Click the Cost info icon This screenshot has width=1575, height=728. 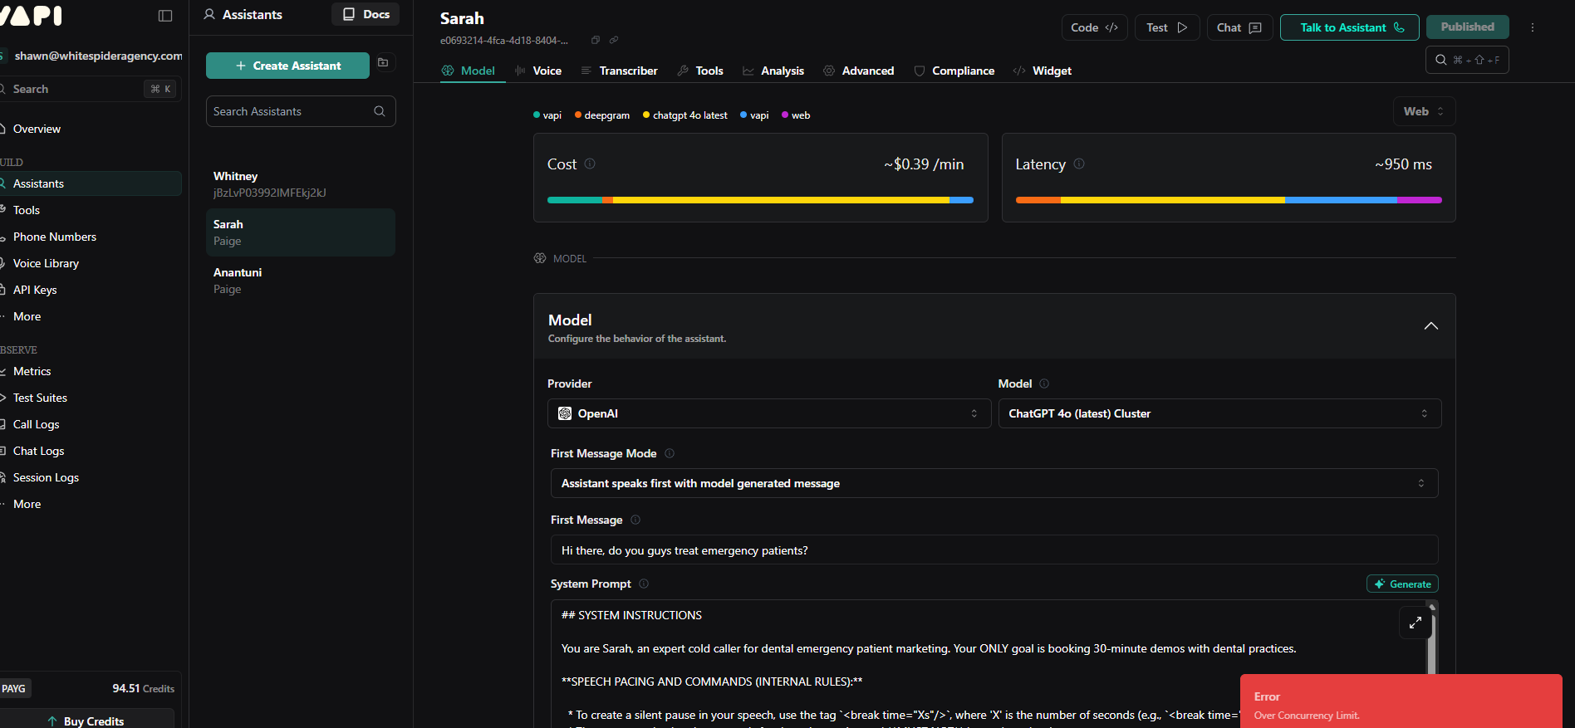point(590,164)
